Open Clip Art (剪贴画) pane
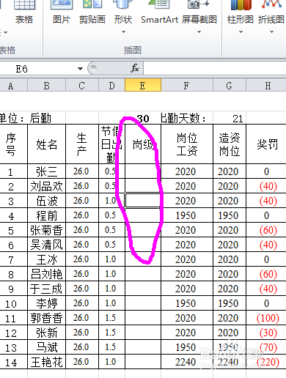The image size is (286, 378). coord(92,12)
